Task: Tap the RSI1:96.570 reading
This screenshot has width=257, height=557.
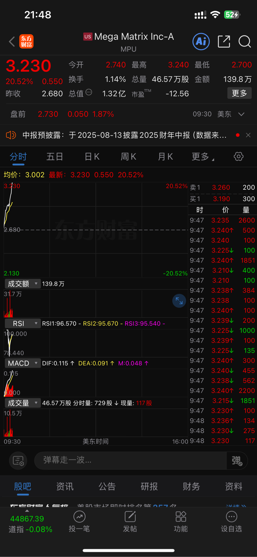Action: click(x=59, y=324)
